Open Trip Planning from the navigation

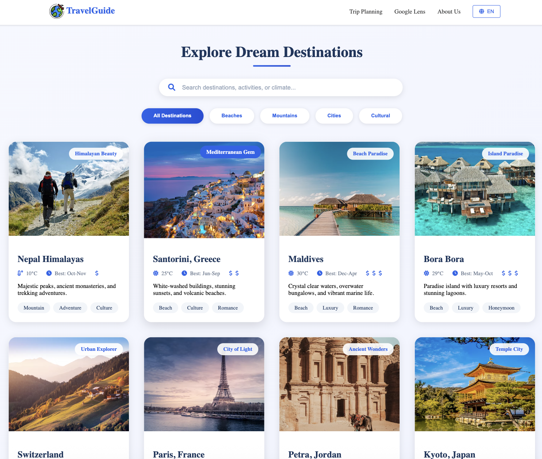366,12
